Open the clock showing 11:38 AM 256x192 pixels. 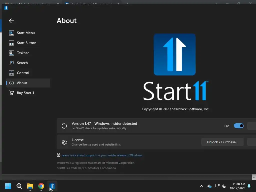237,186
